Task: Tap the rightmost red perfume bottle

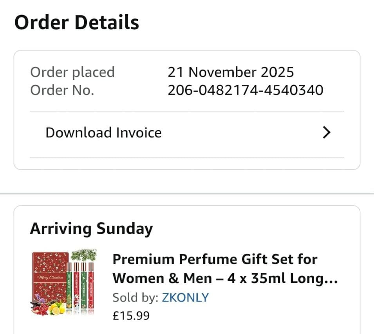Action: pyautogui.click(x=91, y=287)
